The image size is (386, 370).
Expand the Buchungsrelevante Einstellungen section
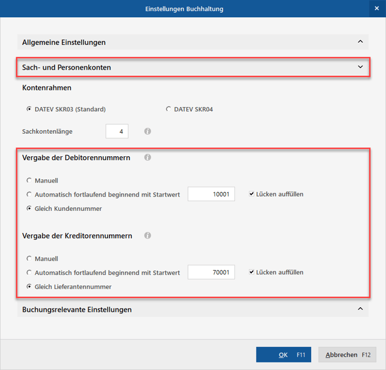point(360,309)
